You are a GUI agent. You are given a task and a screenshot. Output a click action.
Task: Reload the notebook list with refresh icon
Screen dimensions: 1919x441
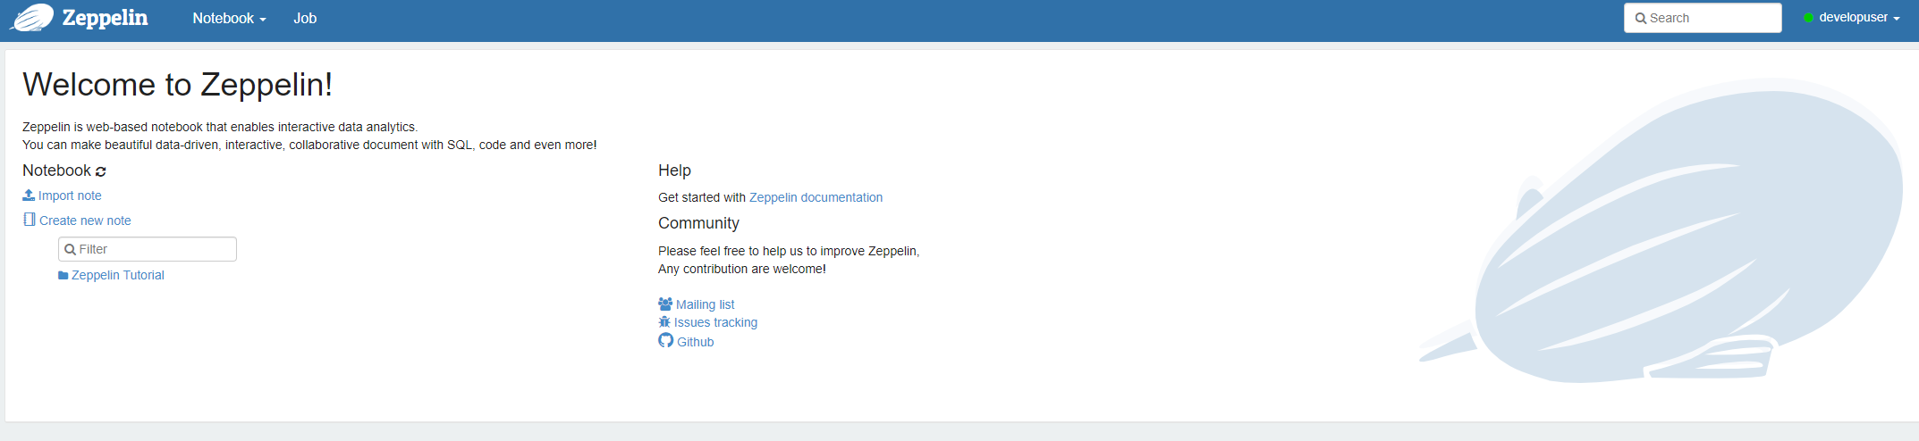101,171
